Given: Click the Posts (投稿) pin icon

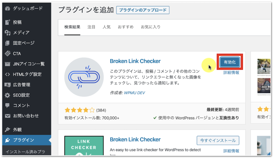Looking at the screenshot, I should pyautogui.click(x=8, y=22).
